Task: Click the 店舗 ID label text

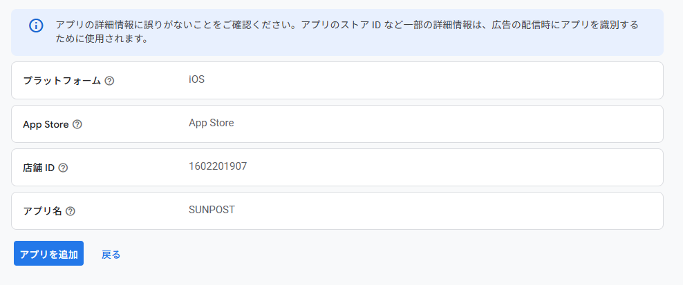Action: coord(39,168)
